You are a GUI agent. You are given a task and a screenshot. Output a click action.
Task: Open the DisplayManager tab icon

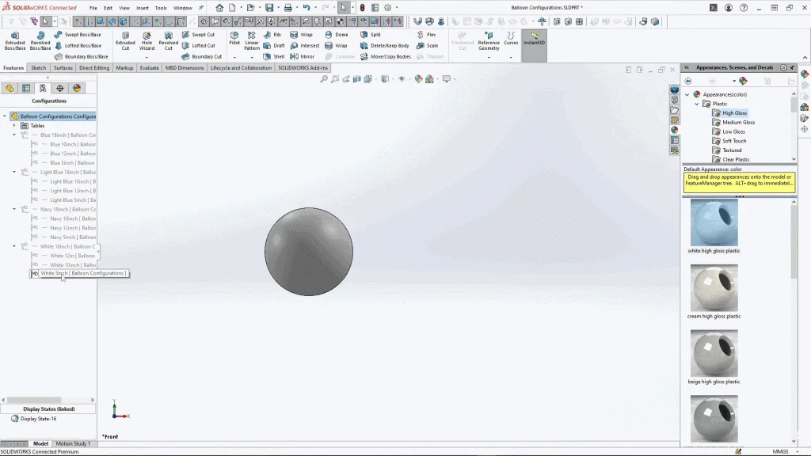(77, 88)
